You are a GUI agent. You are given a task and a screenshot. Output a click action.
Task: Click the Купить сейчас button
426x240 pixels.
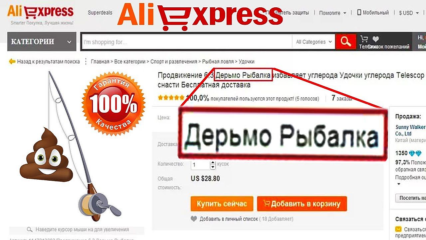click(222, 203)
